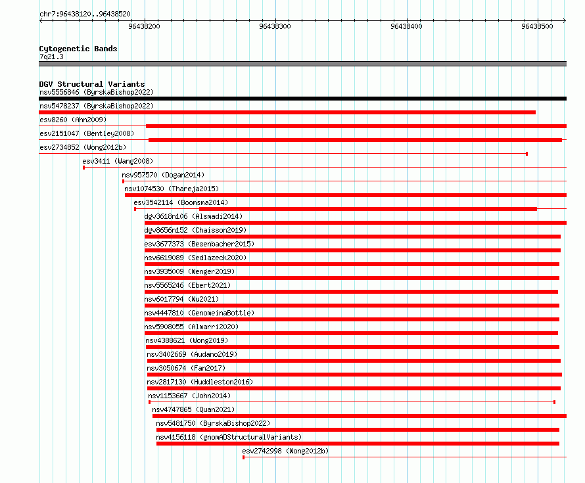This screenshot has width=585, height=483.
Task: Click the thick red esv3542114 Boomsma2014 bar
Action: pyautogui.click(x=368, y=209)
